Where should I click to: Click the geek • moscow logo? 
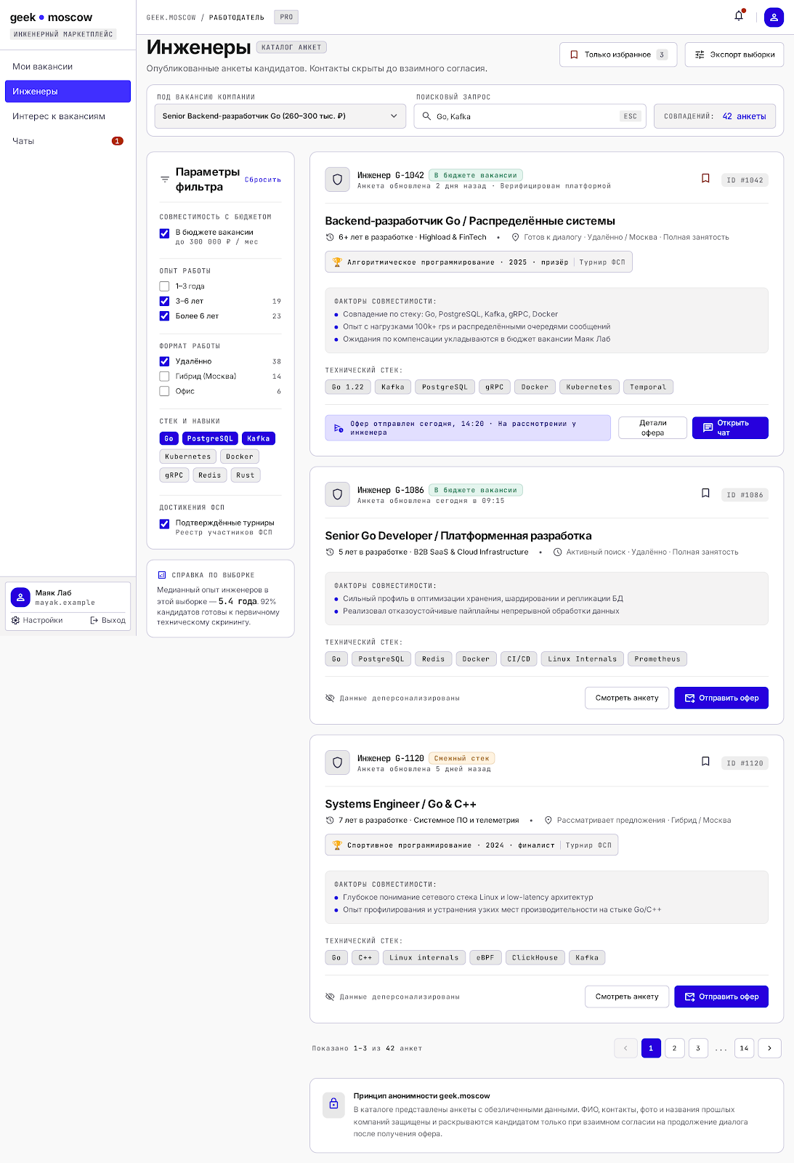tap(51, 17)
